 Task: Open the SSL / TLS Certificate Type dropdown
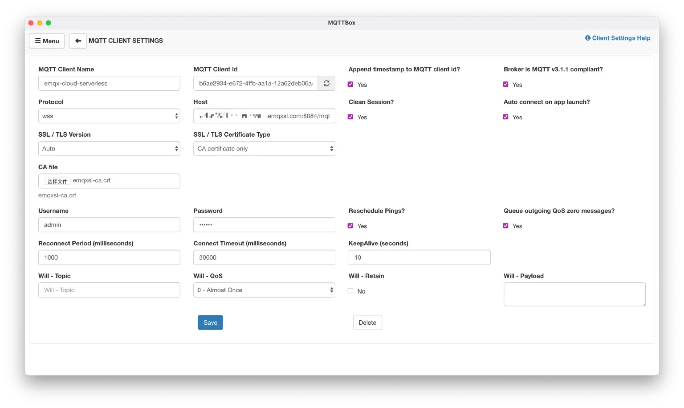[x=264, y=148]
